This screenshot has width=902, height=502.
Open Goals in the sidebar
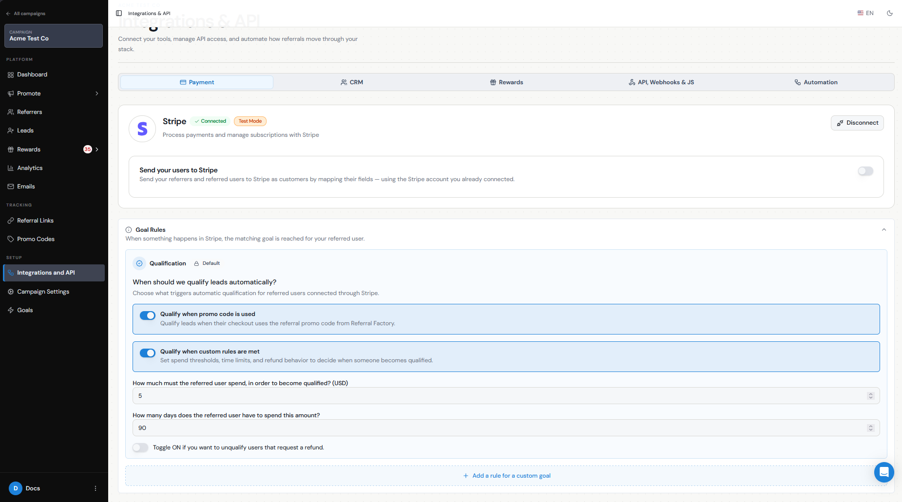point(54,310)
